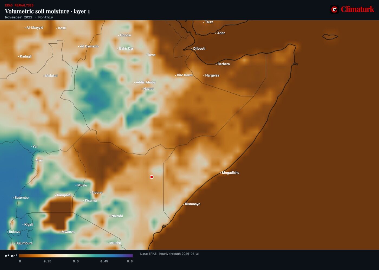Image resolution: width=379 pixels, height=270 pixels.
Task: Select the Gondar city label
Action: pyautogui.click(x=126, y=35)
